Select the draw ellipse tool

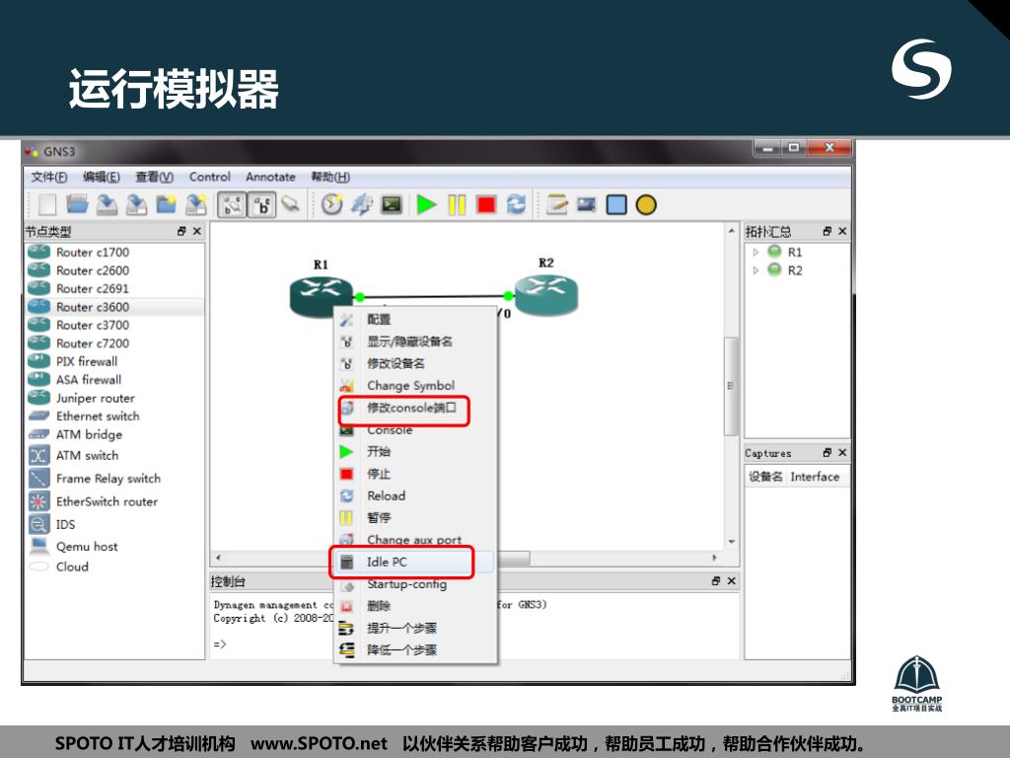[x=646, y=205]
